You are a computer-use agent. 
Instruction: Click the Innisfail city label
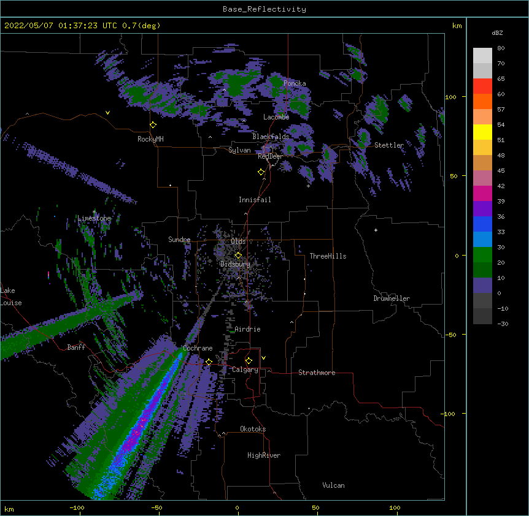(x=255, y=200)
